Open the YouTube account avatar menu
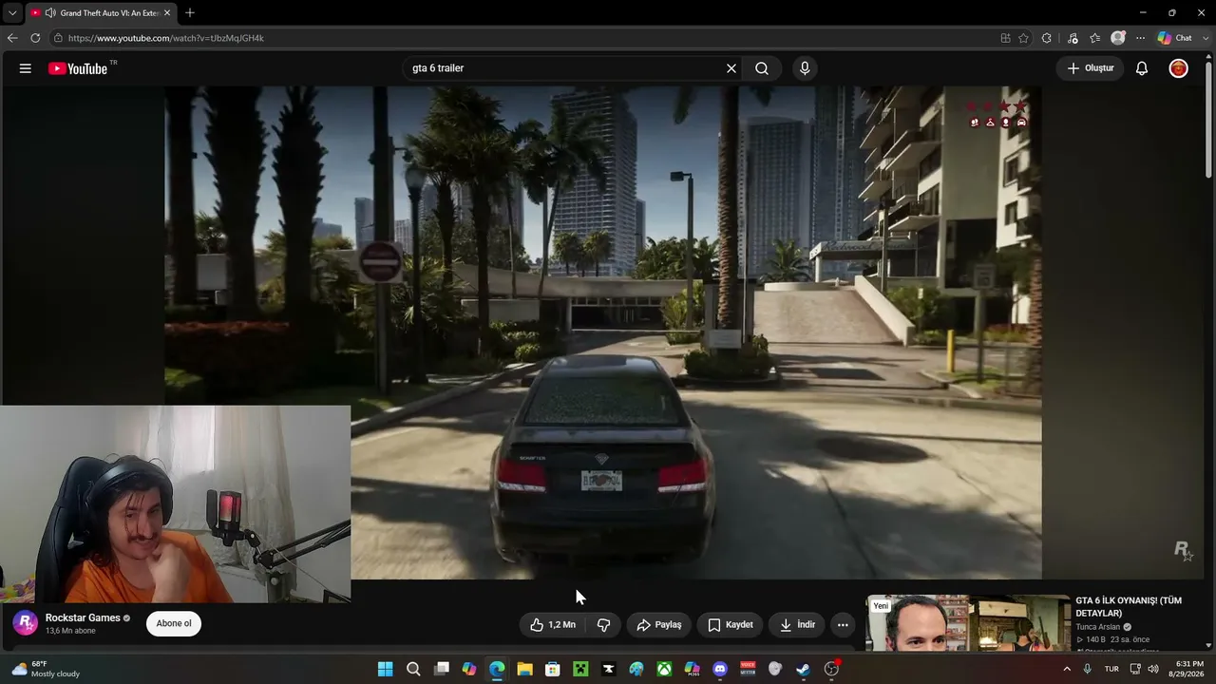Screen dimensions: 1216x684 [1178, 68]
